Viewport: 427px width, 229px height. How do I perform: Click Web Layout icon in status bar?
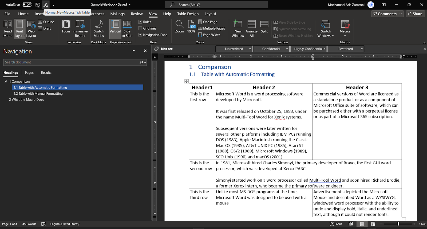pos(373,224)
